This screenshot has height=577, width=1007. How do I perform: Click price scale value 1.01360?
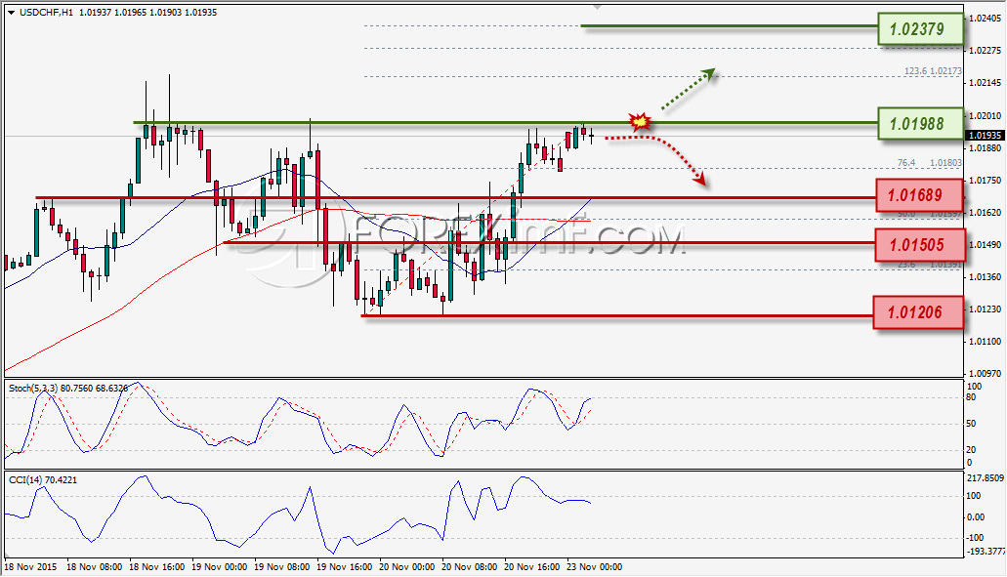tap(986, 277)
